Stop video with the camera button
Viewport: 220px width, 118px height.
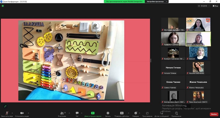click(x=22, y=114)
